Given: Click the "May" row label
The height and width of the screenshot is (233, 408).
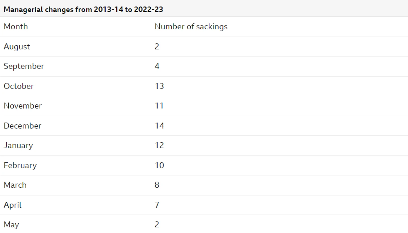Looking at the screenshot, I should click(x=11, y=225).
